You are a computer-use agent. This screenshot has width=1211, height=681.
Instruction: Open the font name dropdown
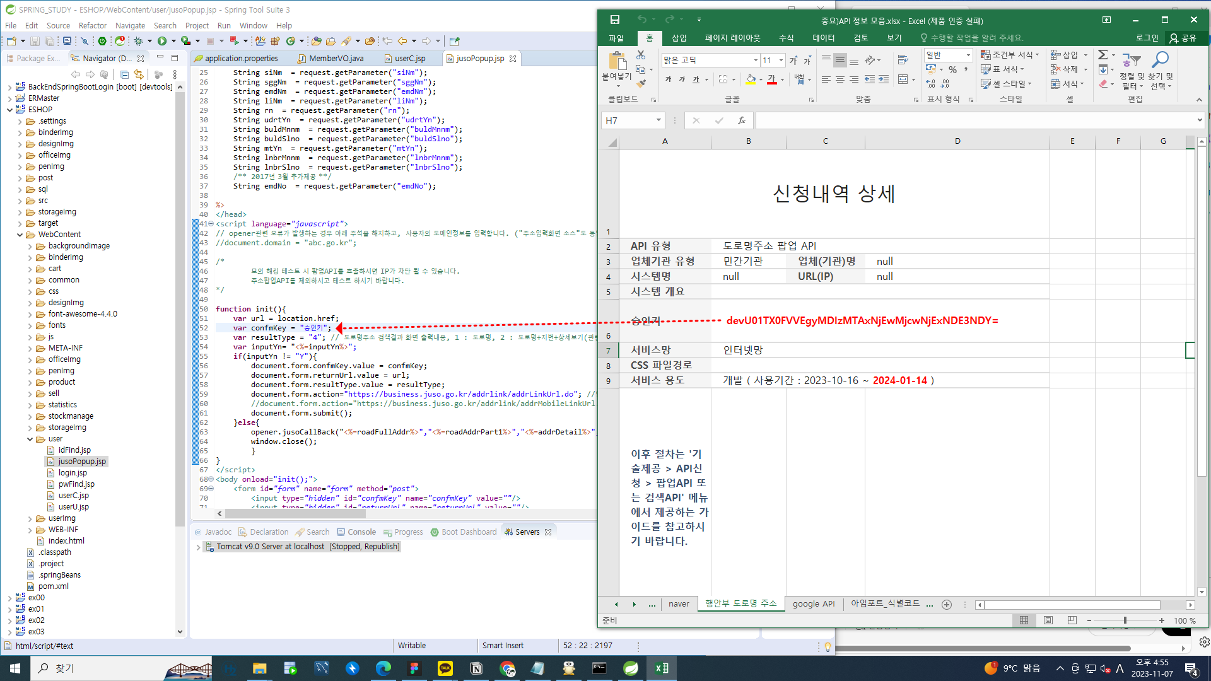[756, 61]
